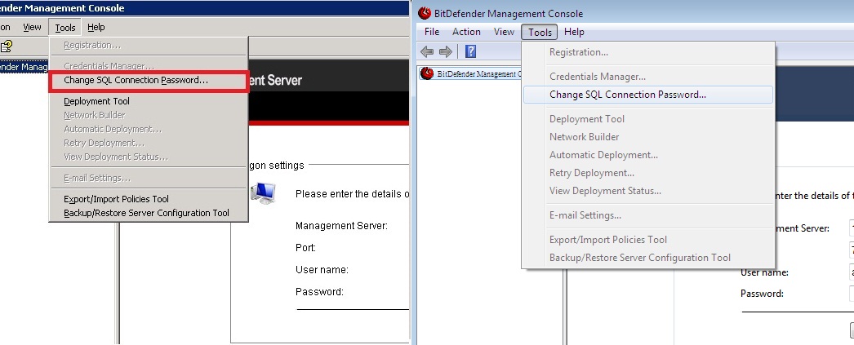The image size is (854, 345).
Task: Open the Tools menu in the right console
Action: pyautogui.click(x=540, y=32)
